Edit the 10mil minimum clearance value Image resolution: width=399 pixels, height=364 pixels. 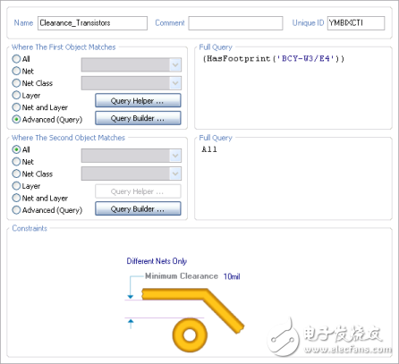pos(232,276)
